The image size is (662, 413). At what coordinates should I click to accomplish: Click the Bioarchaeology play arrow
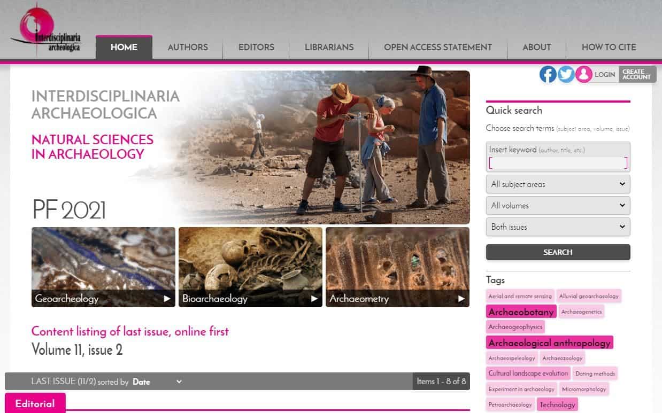point(314,299)
